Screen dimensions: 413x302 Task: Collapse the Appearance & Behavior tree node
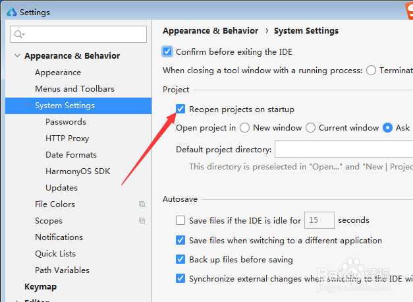click(17, 55)
